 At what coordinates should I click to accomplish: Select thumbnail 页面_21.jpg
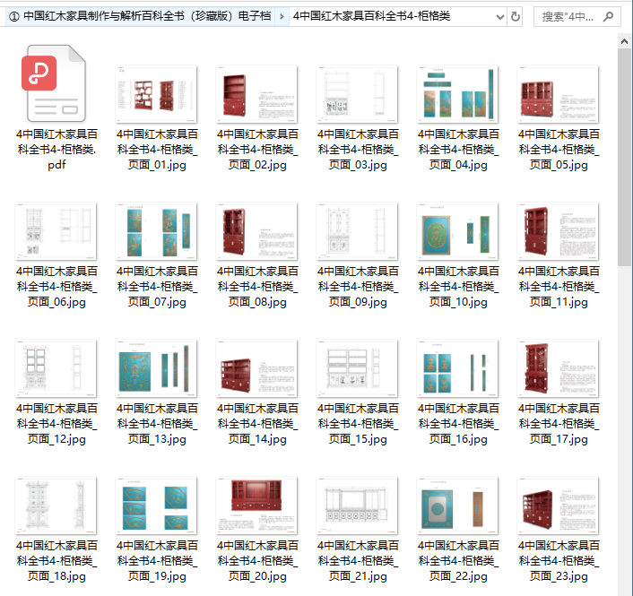357,506
